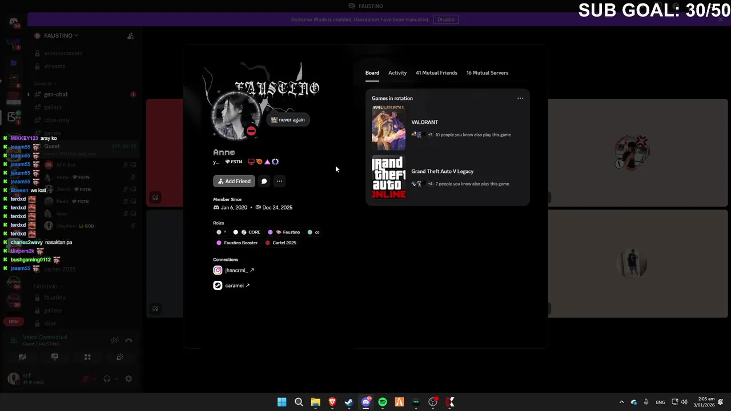This screenshot has width=731, height=411.
Task: Open taskbar Search
Action: coord(299,402)
